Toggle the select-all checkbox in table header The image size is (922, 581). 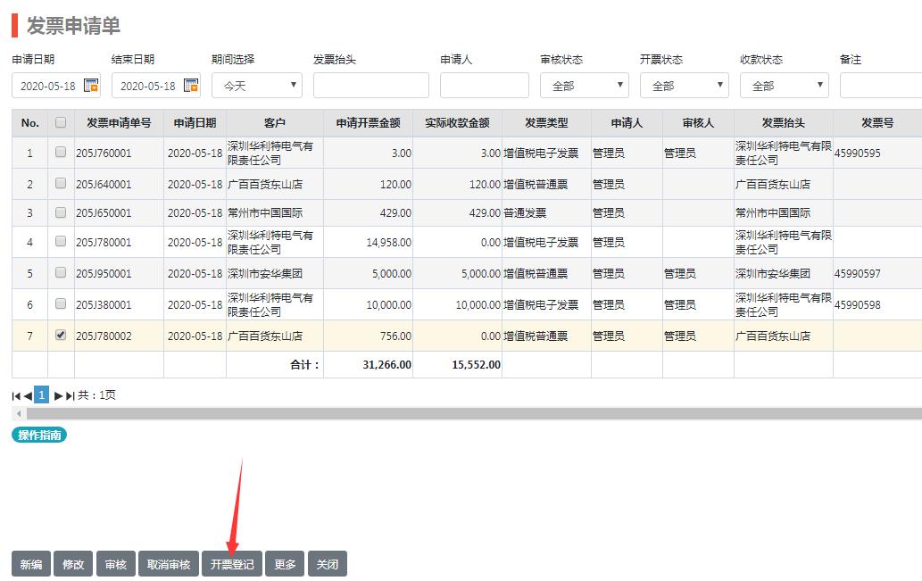coord(61,123)
